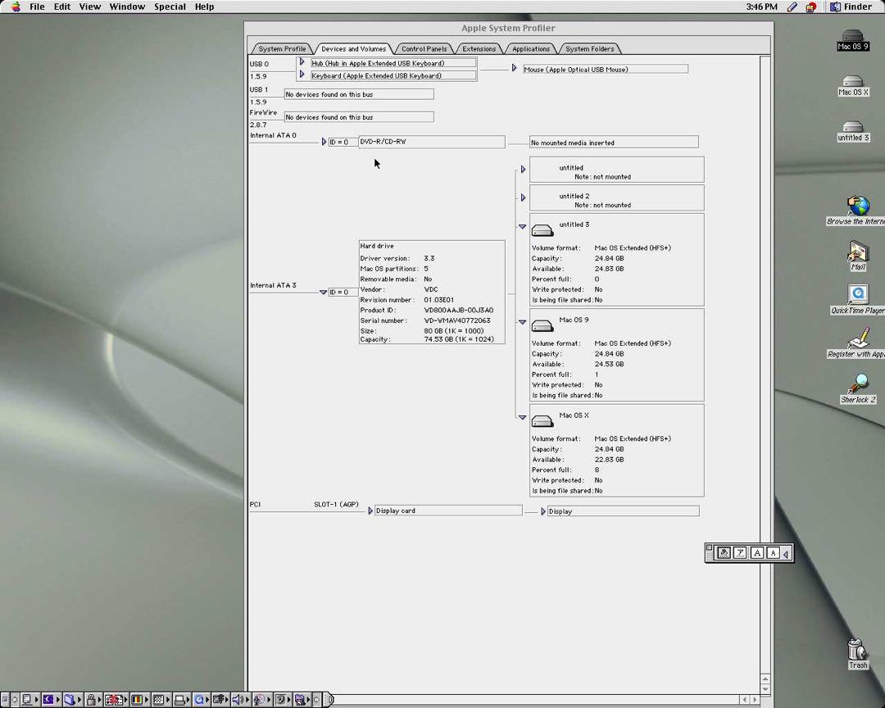Select the larger A input mode button
This screenshot has width=885, height=708.
(x=757, y=553)
